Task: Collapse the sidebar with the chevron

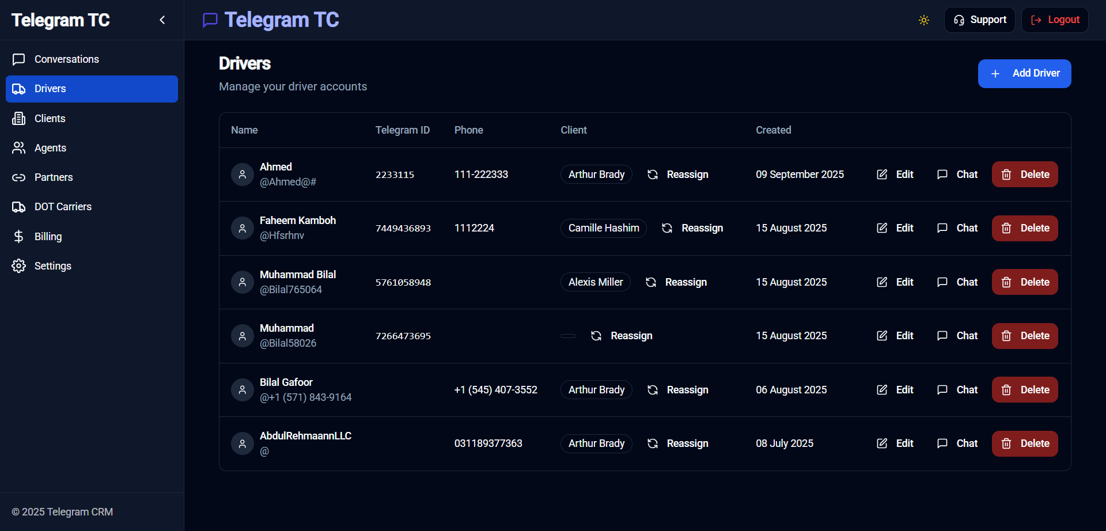Action: click(x=162, y=20)
